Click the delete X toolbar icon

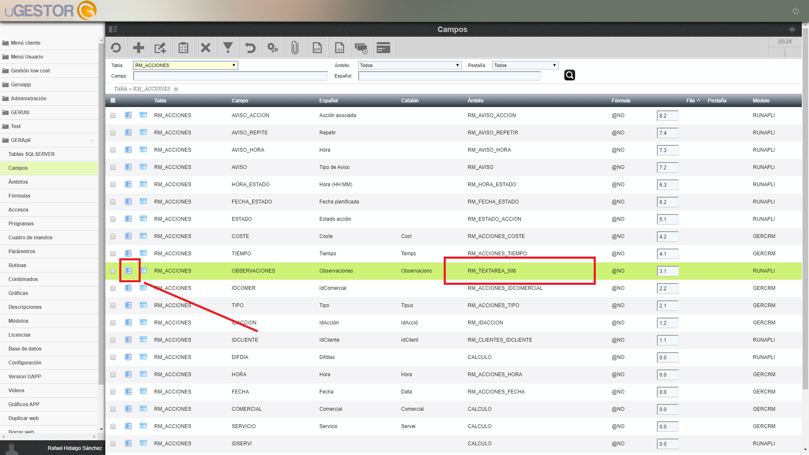coord(206,48)
